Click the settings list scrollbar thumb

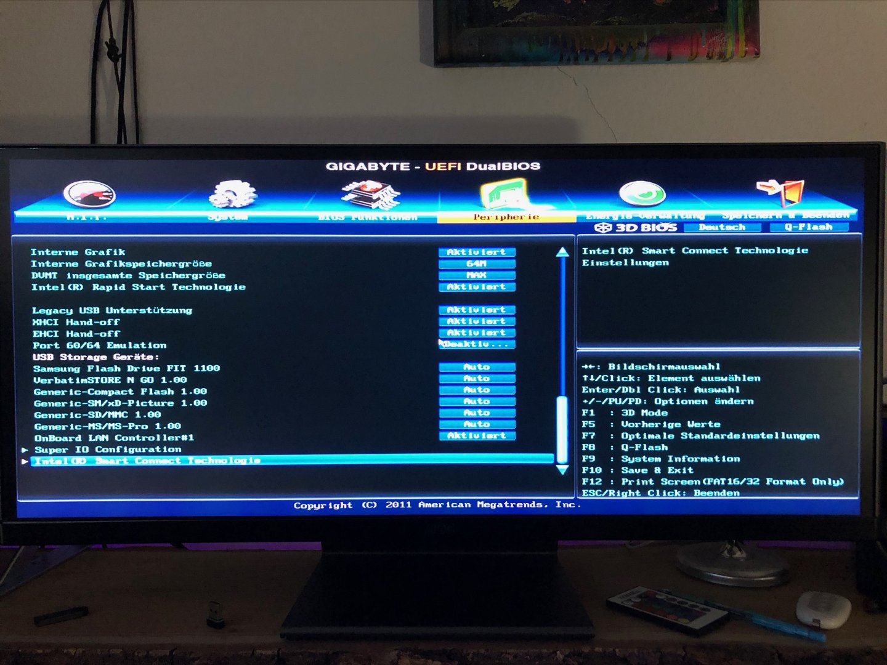(562, 430)
